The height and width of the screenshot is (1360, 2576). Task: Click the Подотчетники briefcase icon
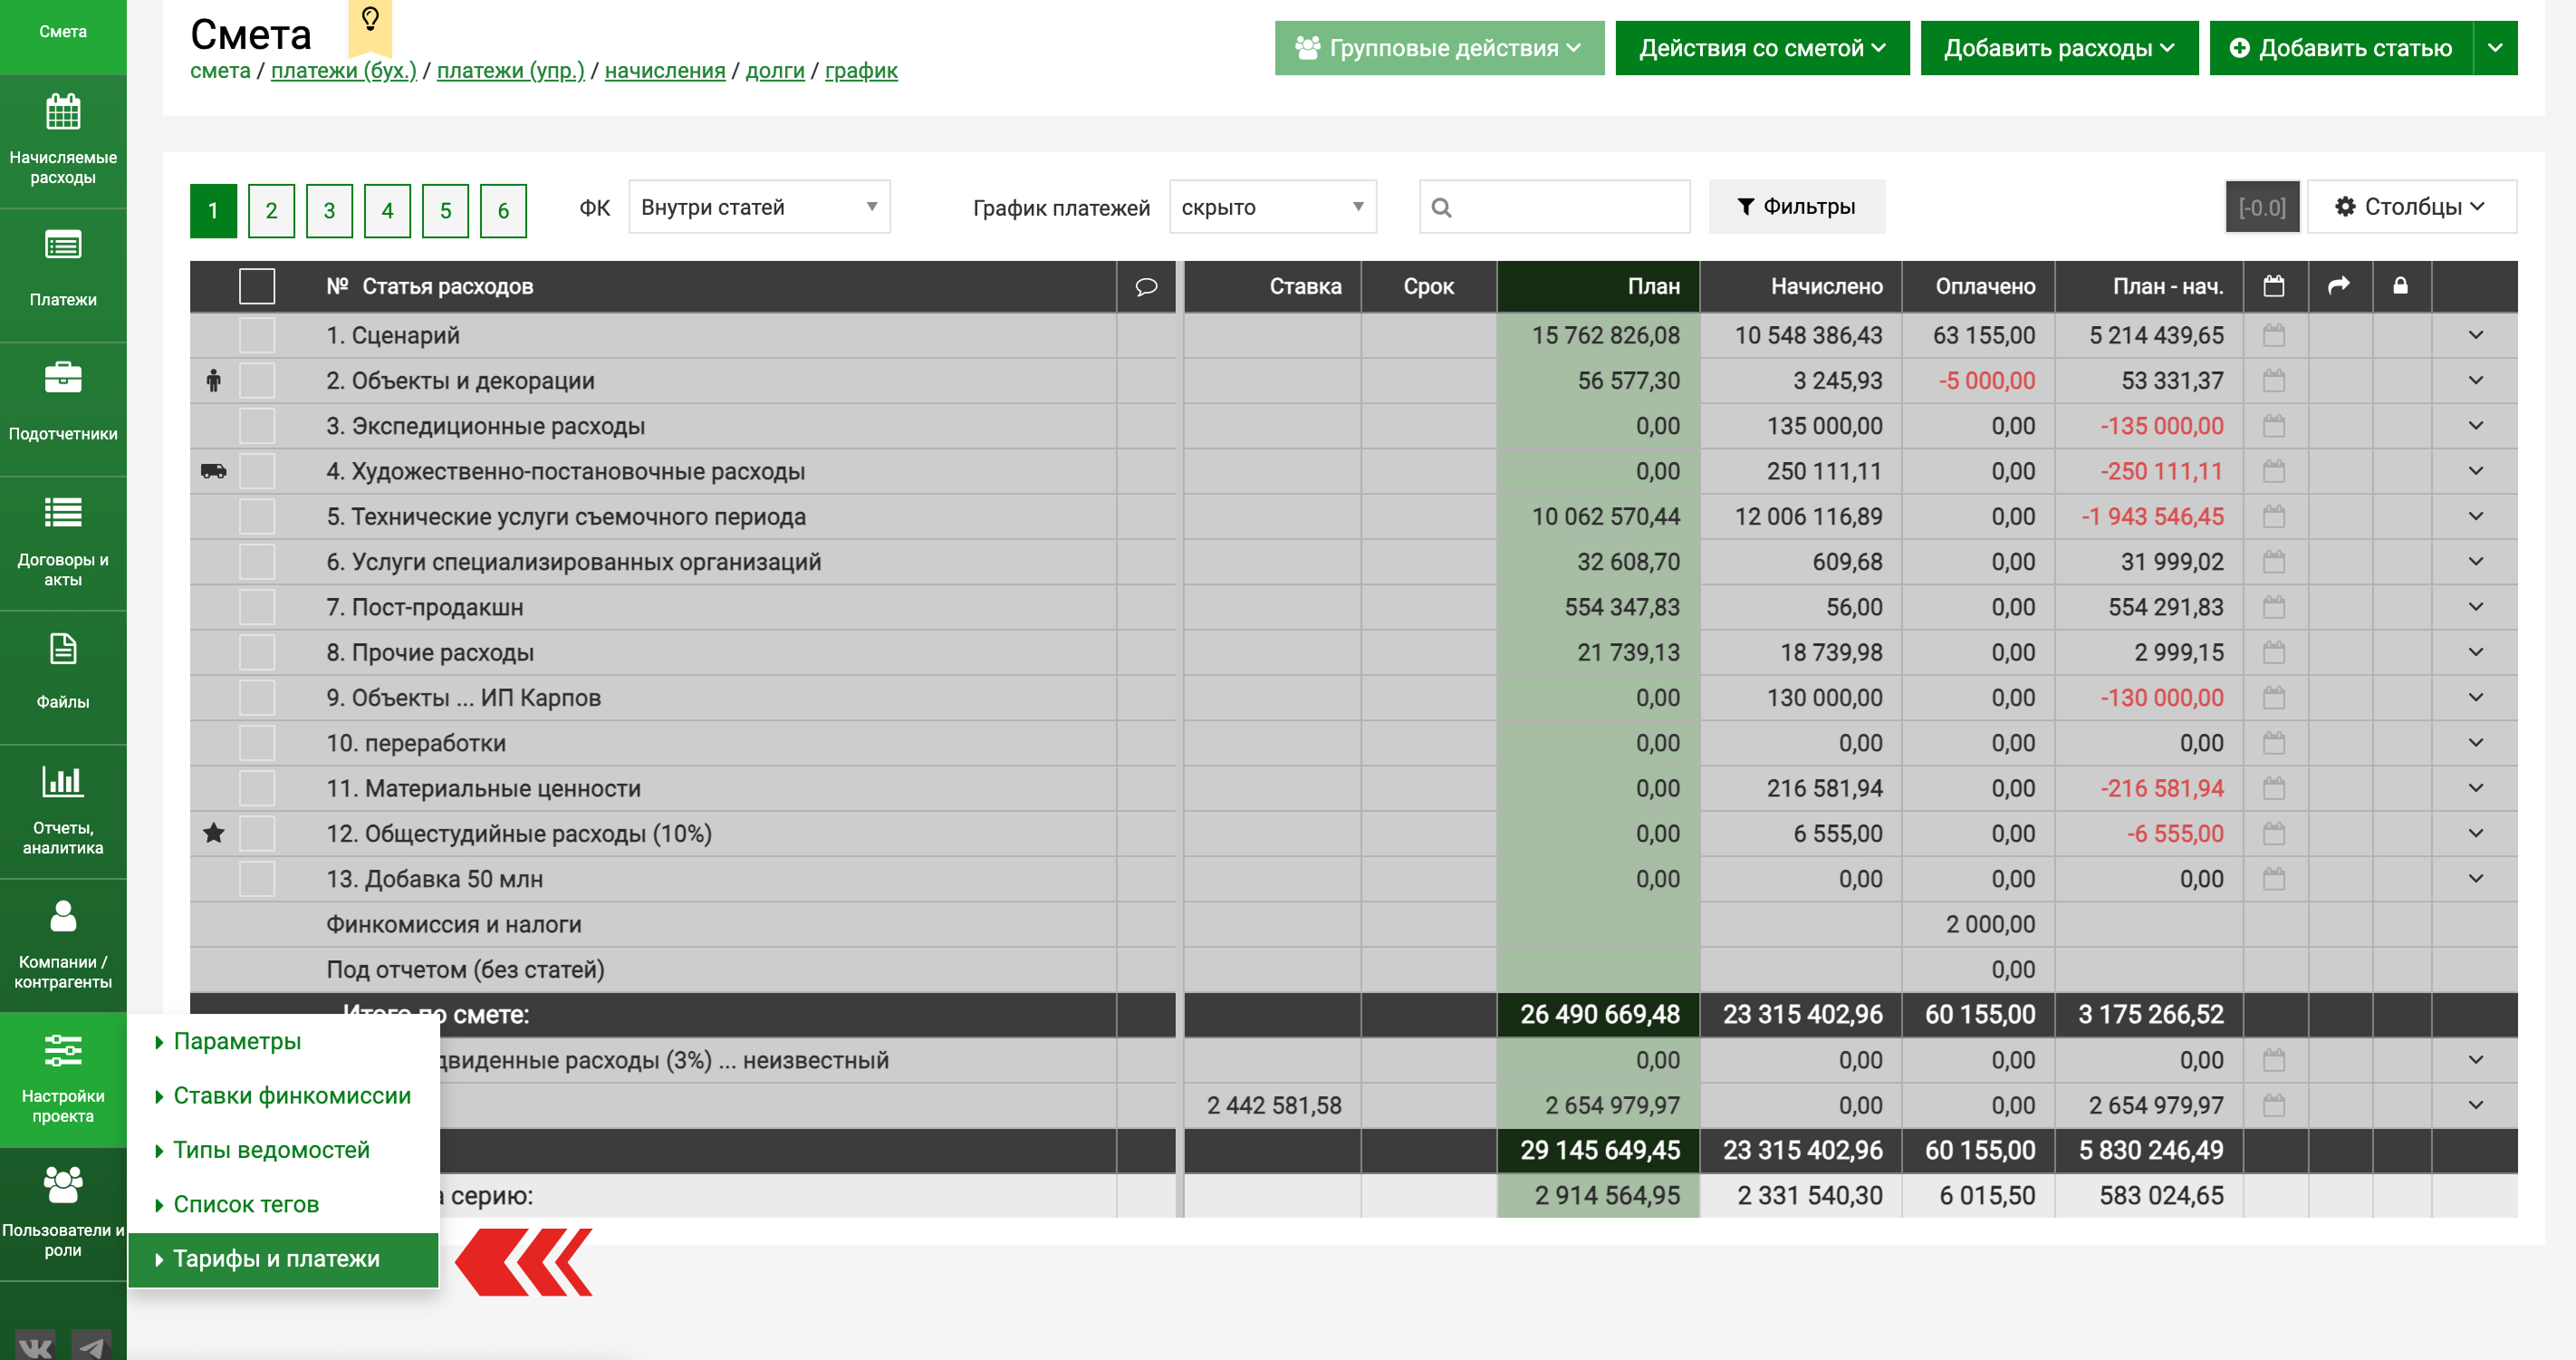tap(63, 379)
